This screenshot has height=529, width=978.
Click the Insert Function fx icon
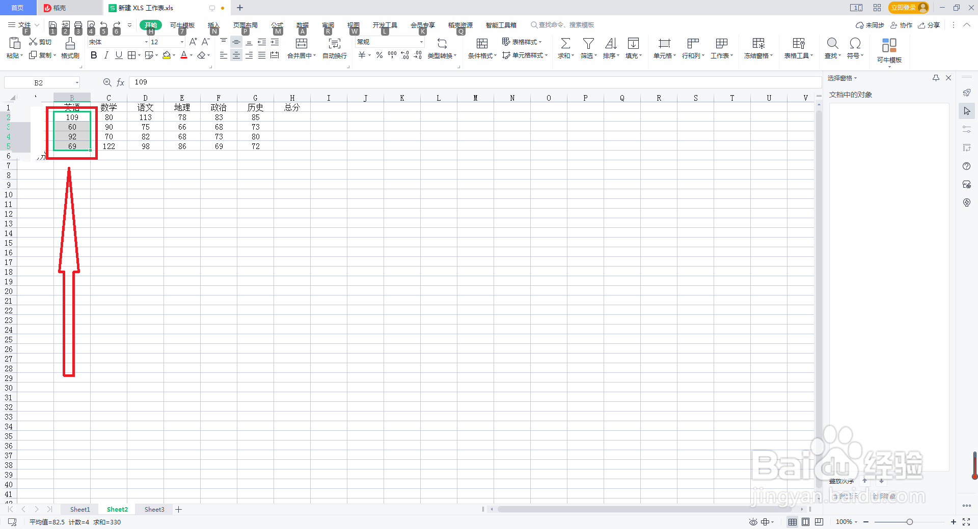point(121,82)
